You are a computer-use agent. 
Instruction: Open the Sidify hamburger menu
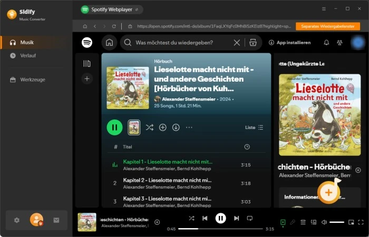tap(324, 9)
